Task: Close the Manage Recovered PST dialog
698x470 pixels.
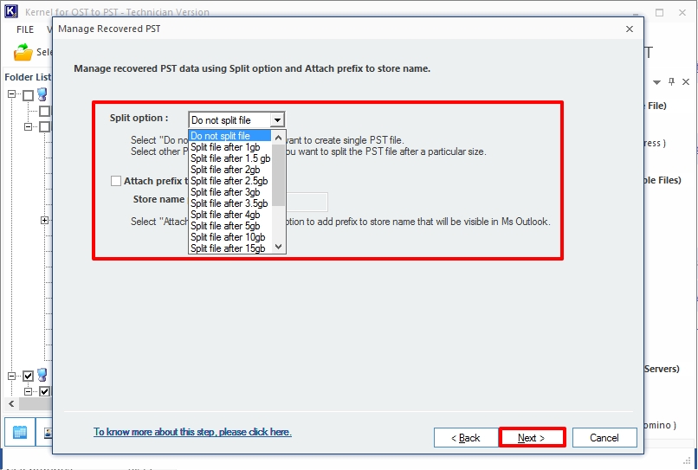Action: (629, 29)
